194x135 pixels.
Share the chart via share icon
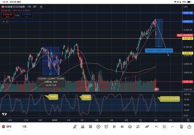tap(189, 127)
